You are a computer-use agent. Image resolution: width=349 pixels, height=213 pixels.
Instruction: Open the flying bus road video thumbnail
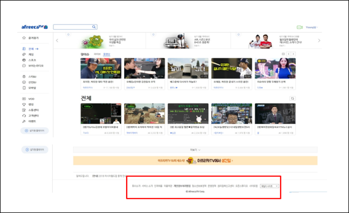pyautogui.click(x=188, y=68)
